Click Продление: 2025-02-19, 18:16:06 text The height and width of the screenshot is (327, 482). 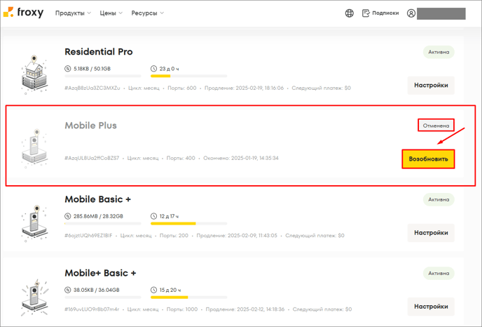point(244,88)
